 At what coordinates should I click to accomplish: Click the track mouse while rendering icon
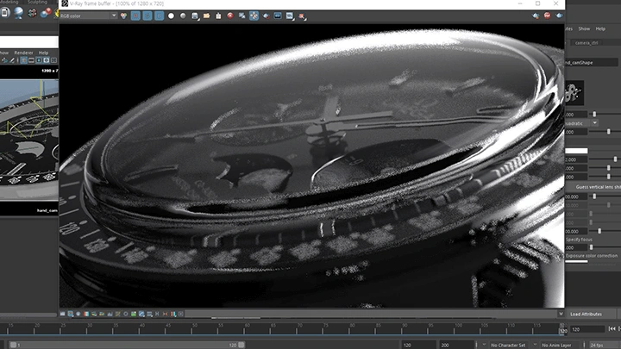coord(242,16)
